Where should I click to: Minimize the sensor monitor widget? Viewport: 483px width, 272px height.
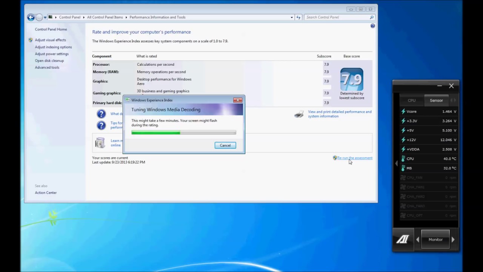[439, 86]
